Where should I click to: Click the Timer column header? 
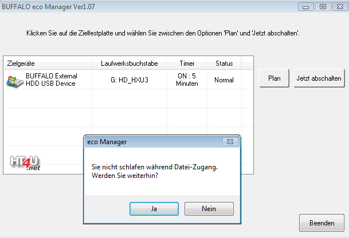point(187,64)
